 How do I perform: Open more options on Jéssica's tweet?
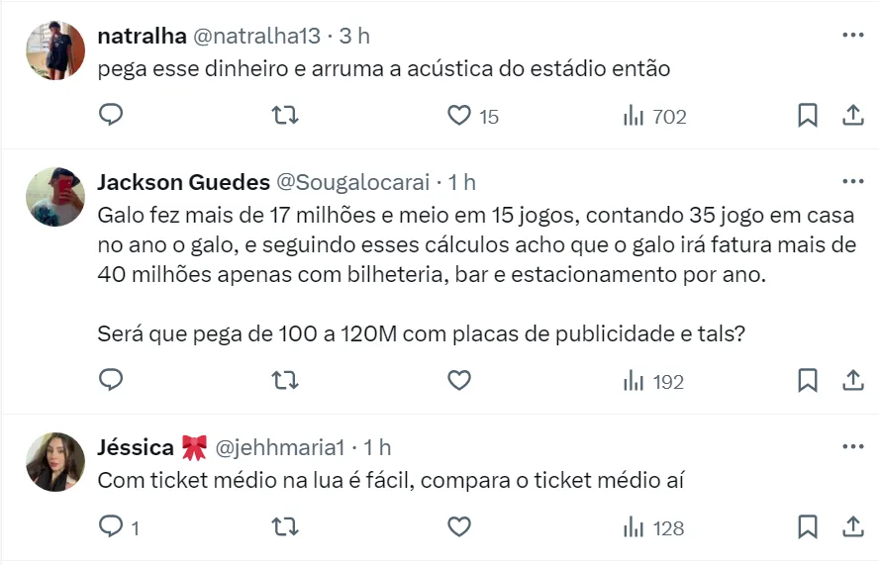pyautogui.click(x=852, y=447)
